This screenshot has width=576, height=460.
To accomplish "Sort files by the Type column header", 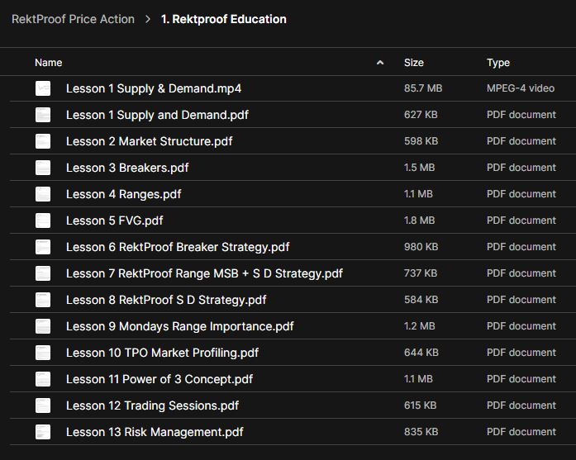I will pos(498,63).
